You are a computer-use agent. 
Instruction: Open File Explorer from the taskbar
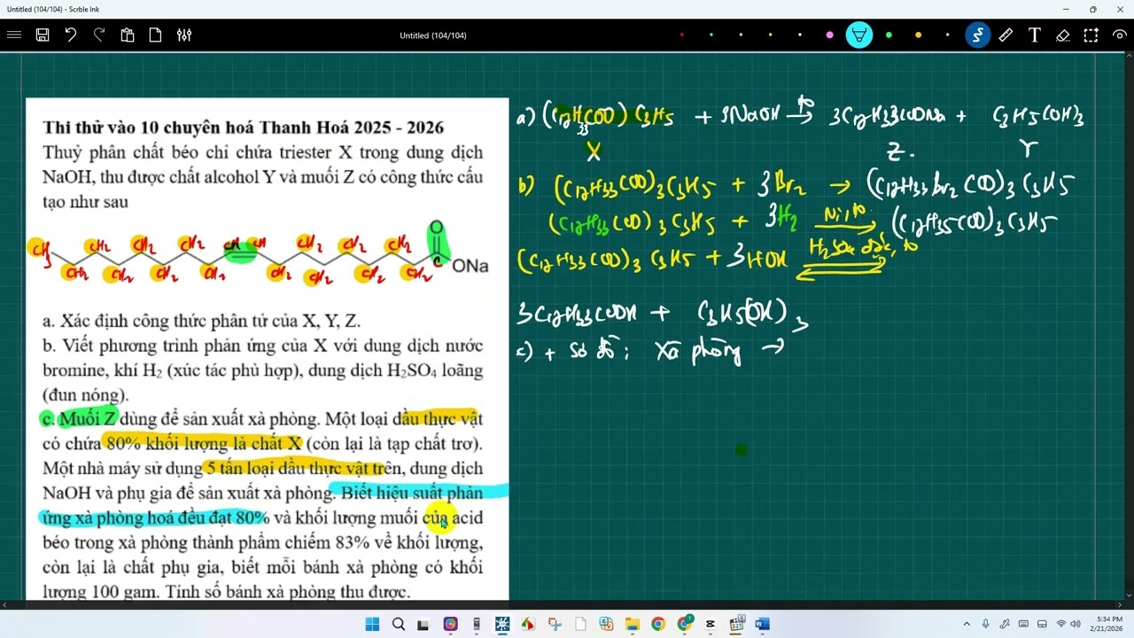(x=632, y=624)
